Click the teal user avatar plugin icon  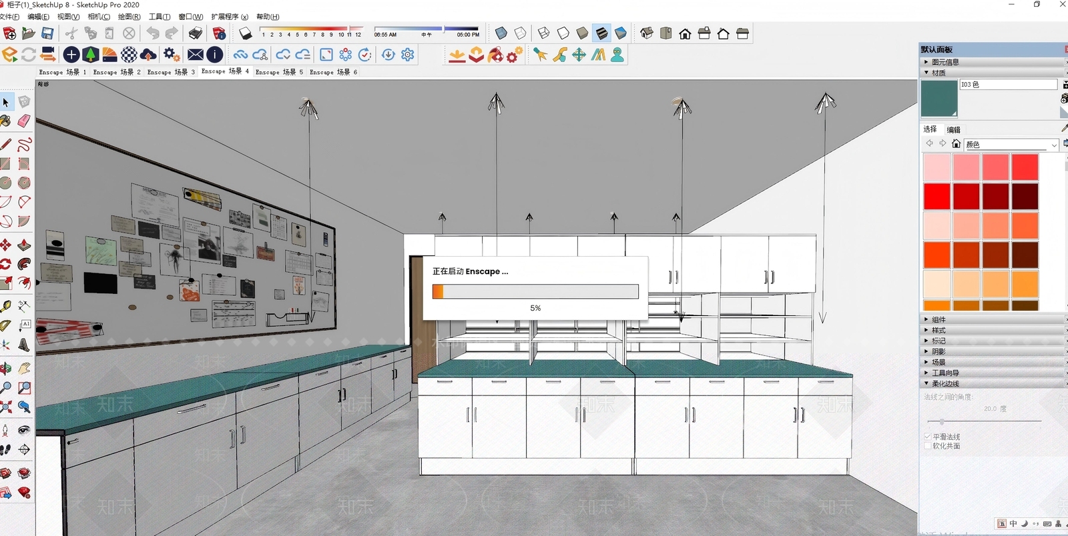coord(617,55)
